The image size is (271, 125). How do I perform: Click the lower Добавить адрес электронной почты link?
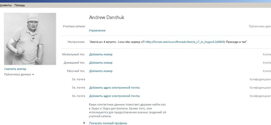114,96
